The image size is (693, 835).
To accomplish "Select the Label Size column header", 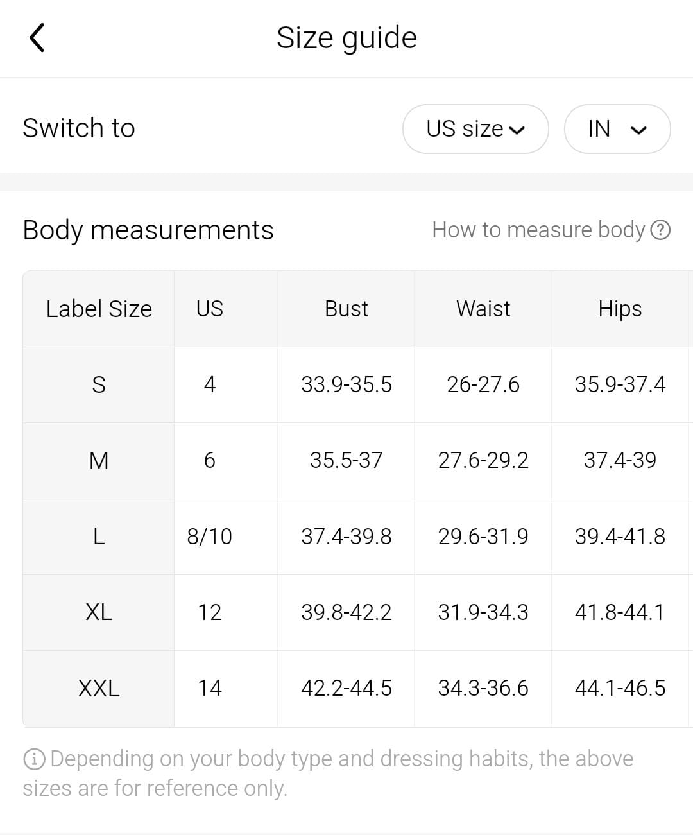I will pos(99,309).
